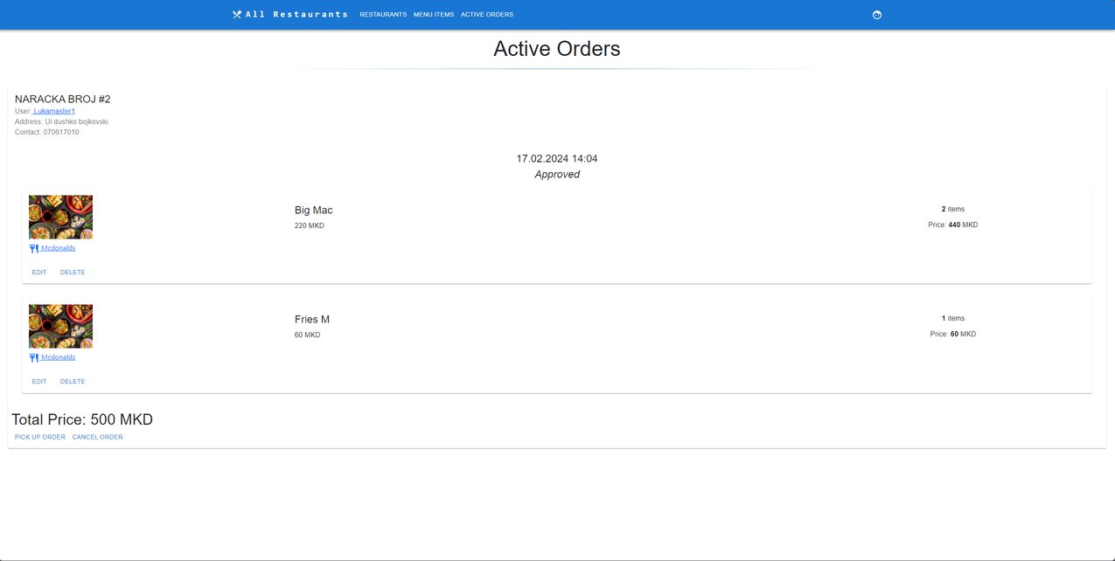Click the Big Mac item title
Image resolution: width=1115 pixels, height=561 pixels.
point(313,211)
